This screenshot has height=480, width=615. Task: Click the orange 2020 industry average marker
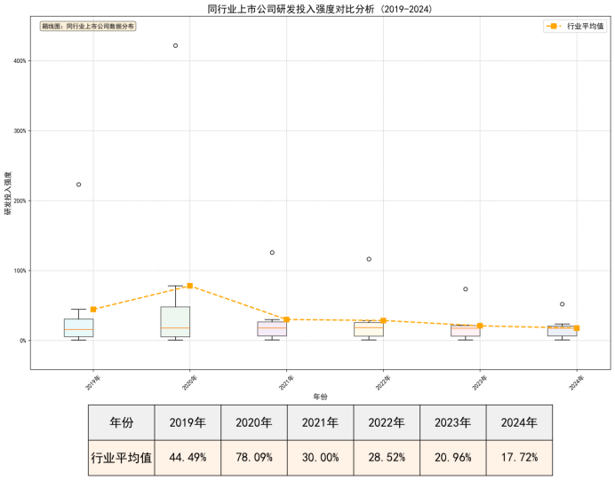pos(189,286)
